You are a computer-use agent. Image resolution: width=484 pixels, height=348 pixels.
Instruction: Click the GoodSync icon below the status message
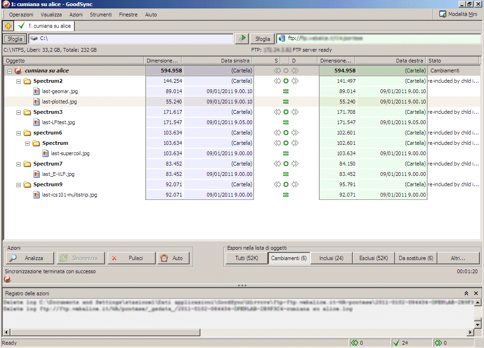(x=8, y=279)
